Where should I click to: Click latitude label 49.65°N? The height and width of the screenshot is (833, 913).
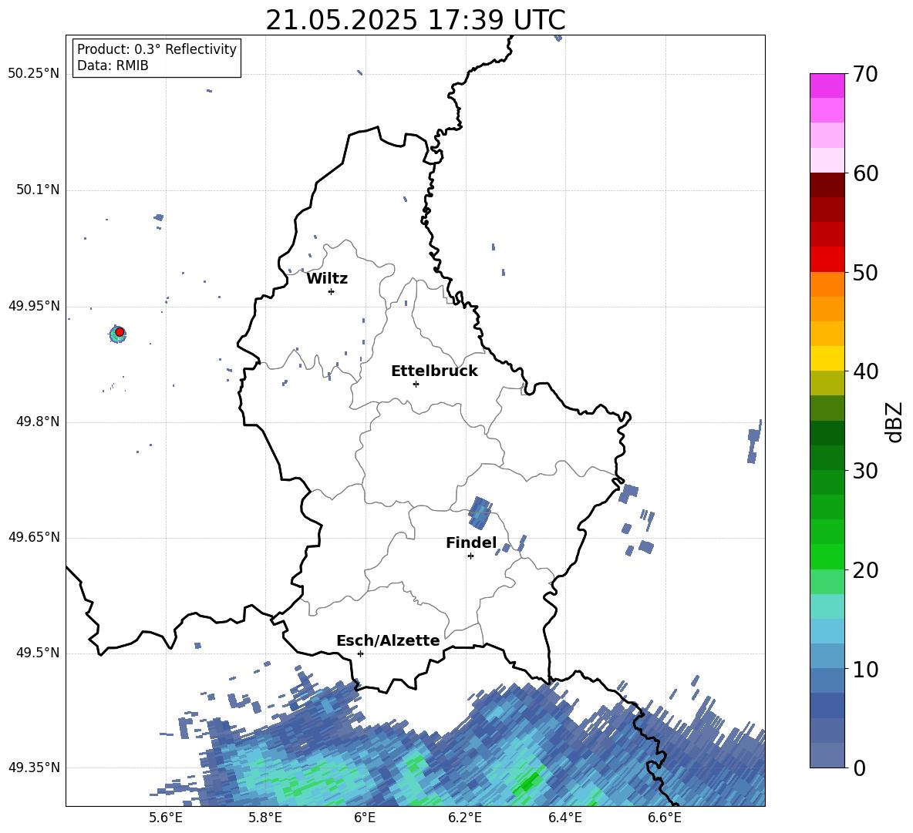[x=34, y=537]
